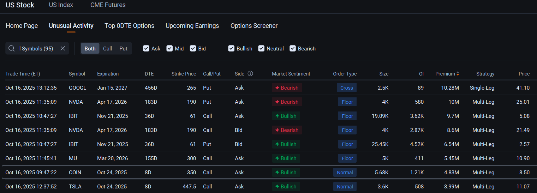
Task: Click the Market Sentiment column header
Action: click(x=291, y=74)
